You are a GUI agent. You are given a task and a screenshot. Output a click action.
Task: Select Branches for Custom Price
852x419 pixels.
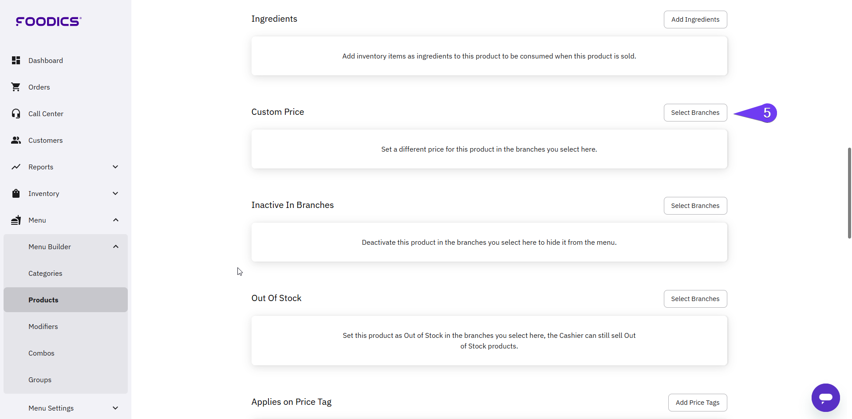(x=695, y=113)
